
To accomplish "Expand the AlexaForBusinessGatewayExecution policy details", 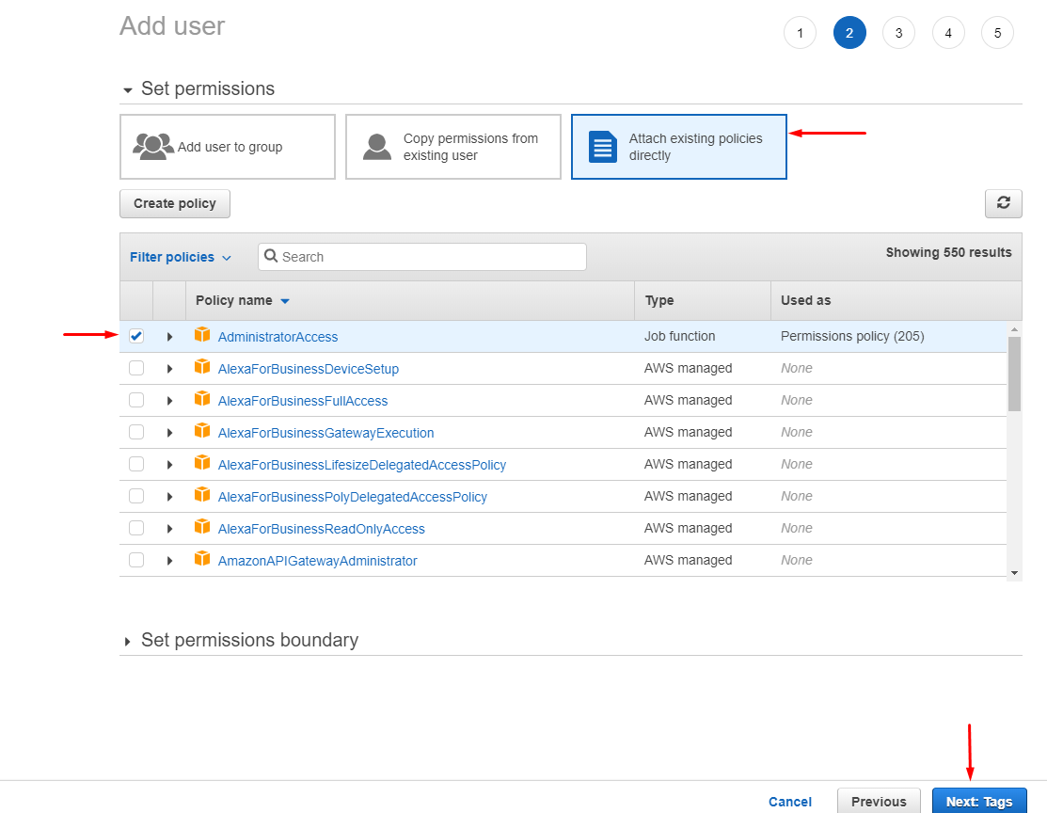I will tap(169, 432).
